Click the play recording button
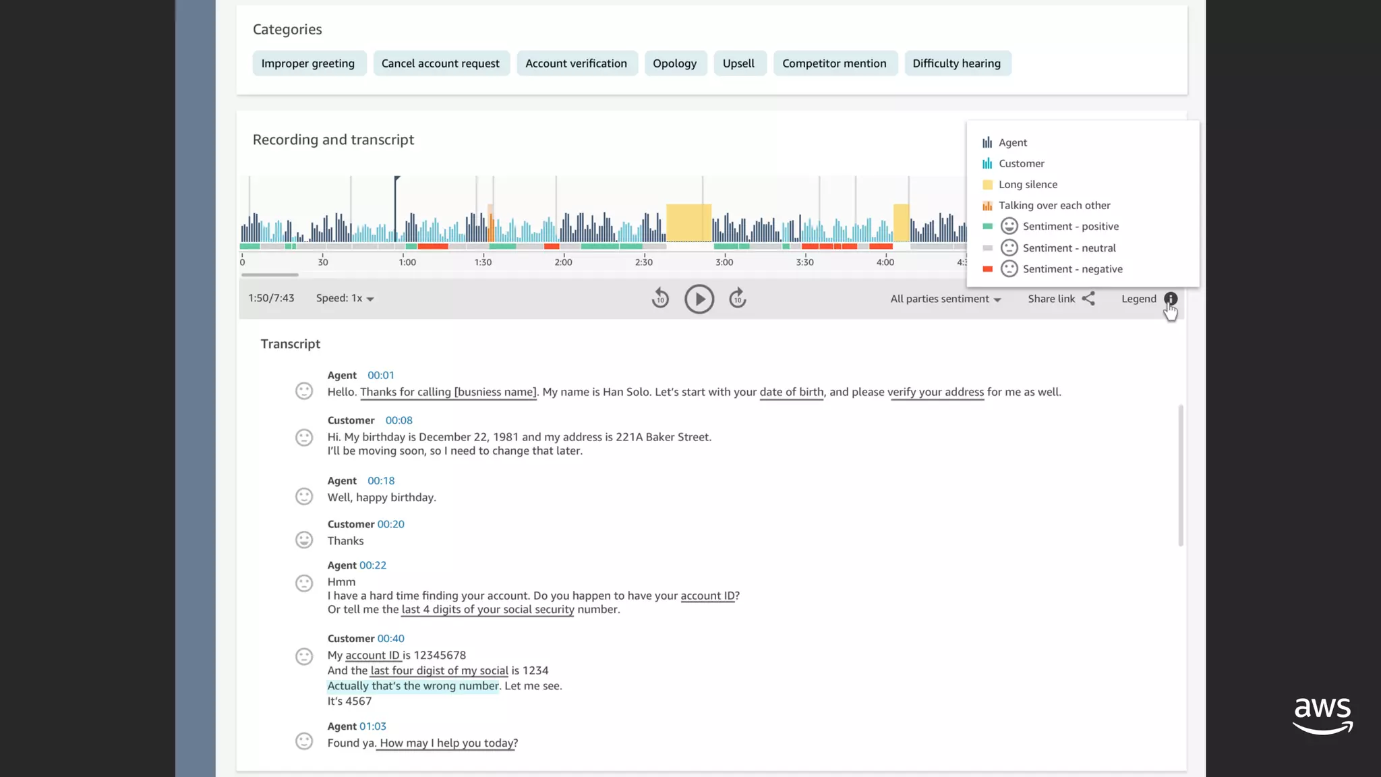The width and height of the screenshot is (1381, 777). tap(699, 299)
